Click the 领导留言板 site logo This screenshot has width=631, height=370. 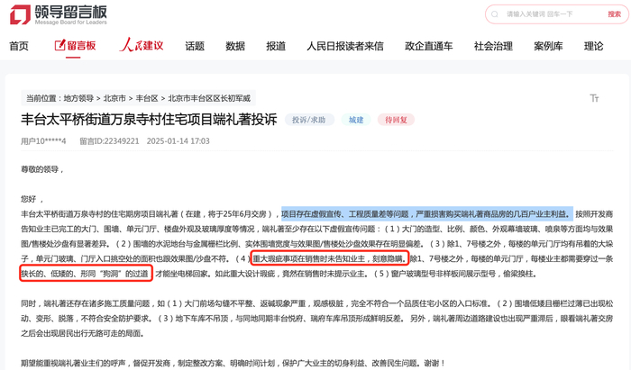[x=59, y=15]
